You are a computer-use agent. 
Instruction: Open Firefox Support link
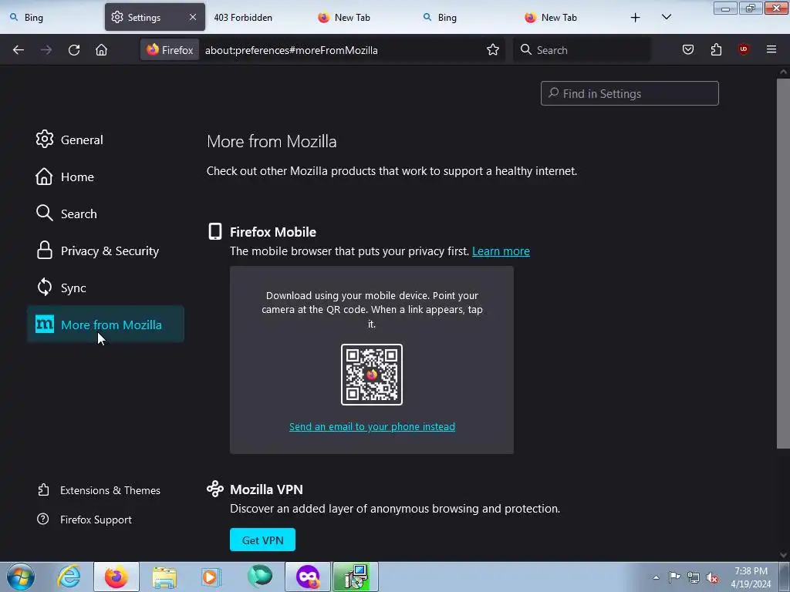tap(85, 520)
